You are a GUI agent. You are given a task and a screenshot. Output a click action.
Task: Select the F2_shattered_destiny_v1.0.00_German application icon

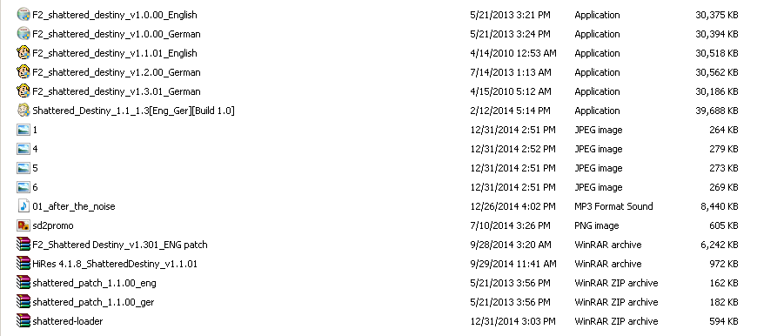coord(23,34)
